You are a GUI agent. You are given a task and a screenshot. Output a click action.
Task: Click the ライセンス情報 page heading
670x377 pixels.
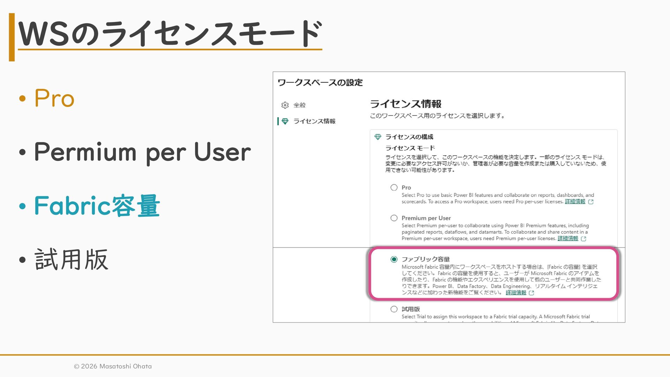405,104
